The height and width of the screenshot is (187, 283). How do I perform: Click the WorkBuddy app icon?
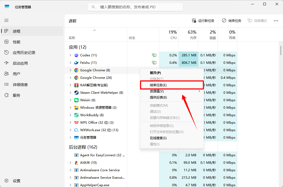coord(76,115)
